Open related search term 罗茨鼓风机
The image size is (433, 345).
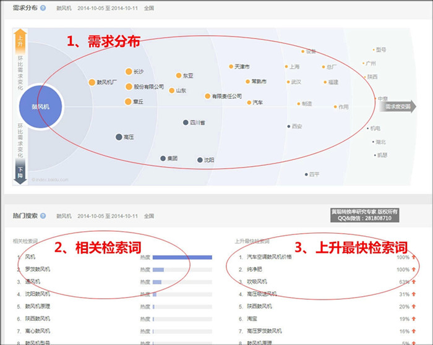pyautogui.click(x=38, y=270)
